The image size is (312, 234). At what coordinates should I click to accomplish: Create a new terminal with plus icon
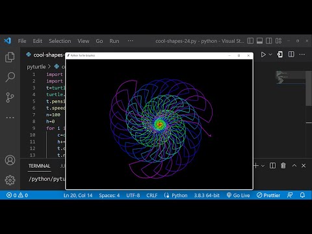256,166
